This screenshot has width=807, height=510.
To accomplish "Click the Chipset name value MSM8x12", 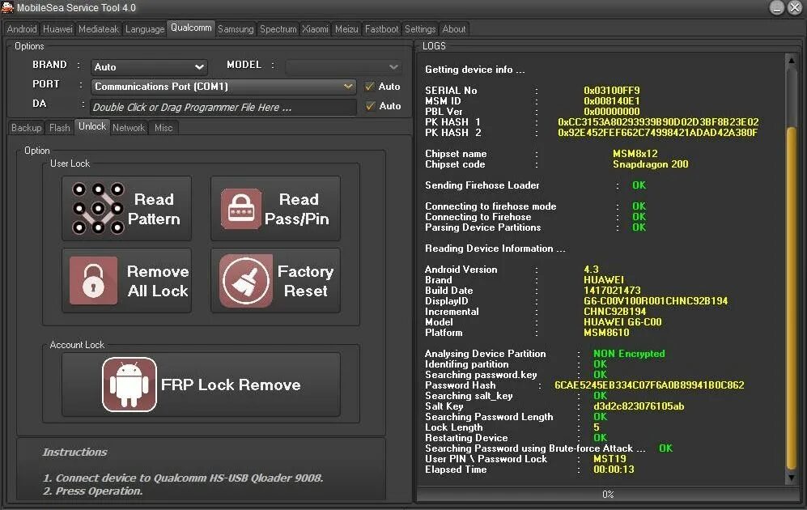I will 635,154.
